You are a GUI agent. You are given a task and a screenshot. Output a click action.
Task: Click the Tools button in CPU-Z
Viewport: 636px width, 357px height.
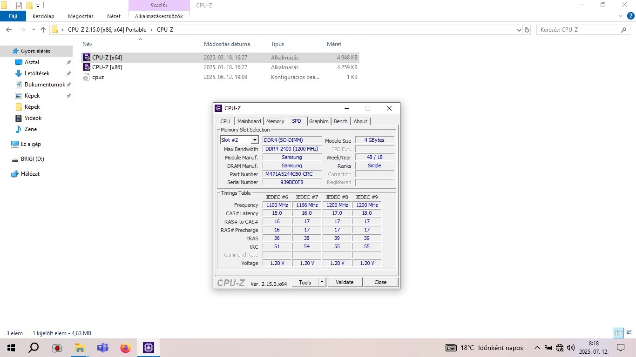[x=305, y=282]
